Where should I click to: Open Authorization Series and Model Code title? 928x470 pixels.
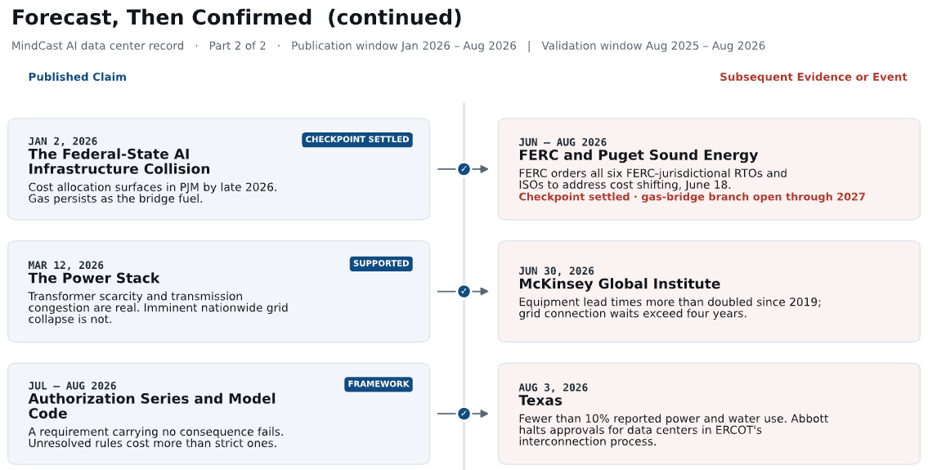(x=152, y=406)
